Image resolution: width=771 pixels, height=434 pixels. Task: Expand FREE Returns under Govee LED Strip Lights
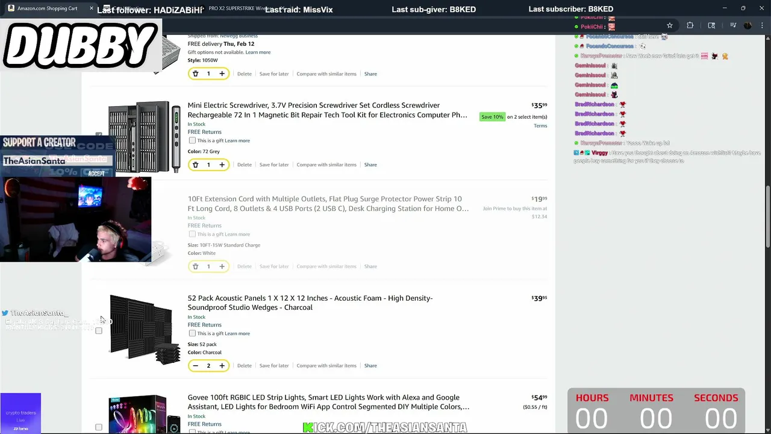tap(204, 424)
